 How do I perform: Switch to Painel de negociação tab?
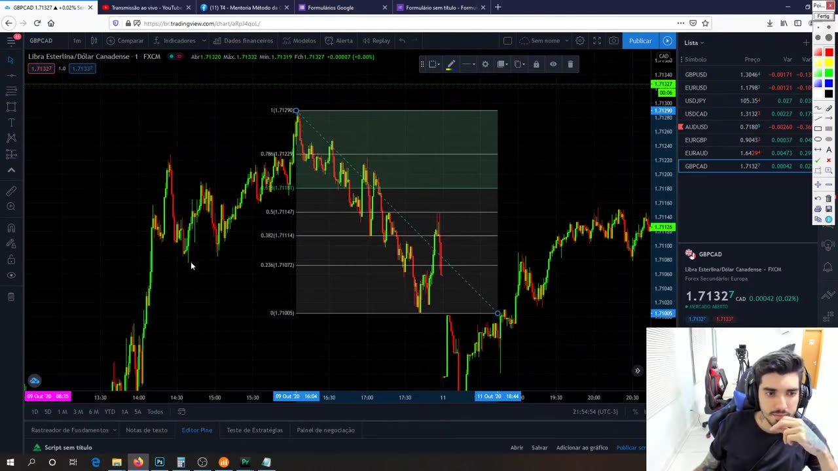tap(325, 430)
